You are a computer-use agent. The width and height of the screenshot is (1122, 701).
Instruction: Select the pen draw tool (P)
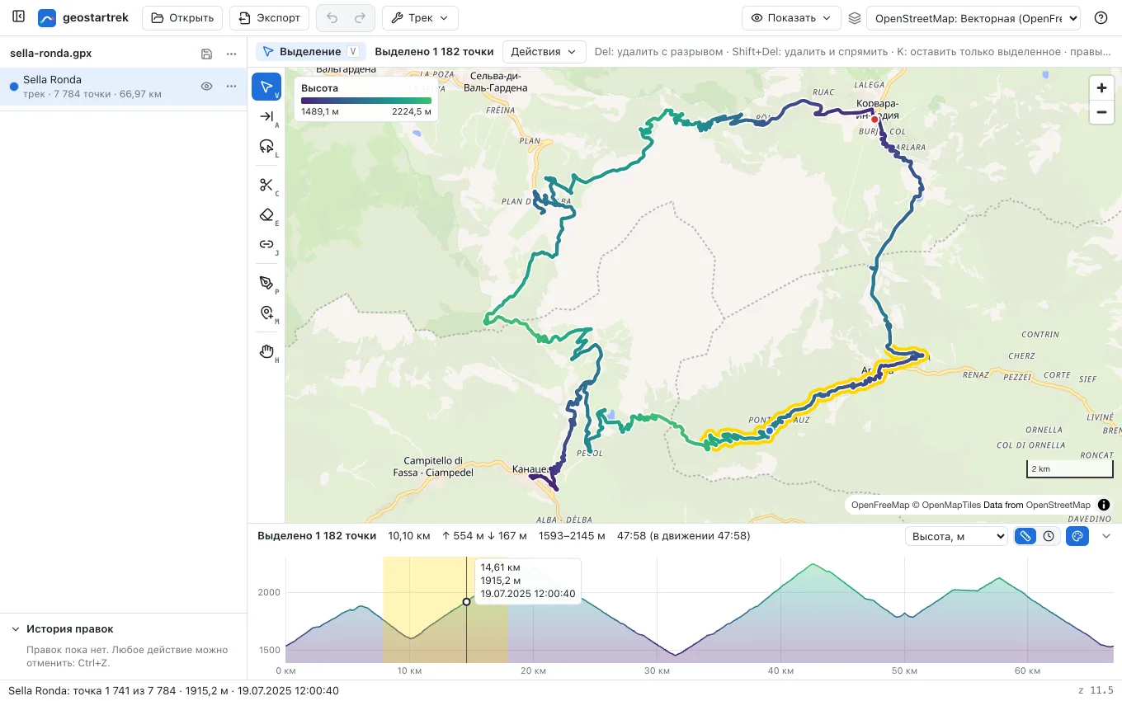[266, 283]
